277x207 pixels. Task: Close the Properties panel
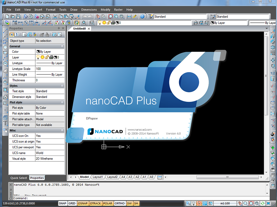(x=63, y=28)
